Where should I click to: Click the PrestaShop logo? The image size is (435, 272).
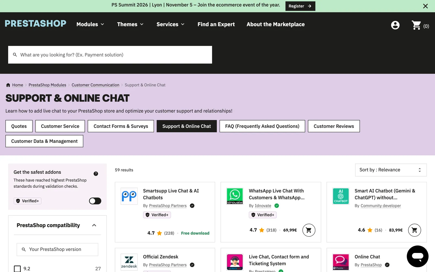coord(36,24)
